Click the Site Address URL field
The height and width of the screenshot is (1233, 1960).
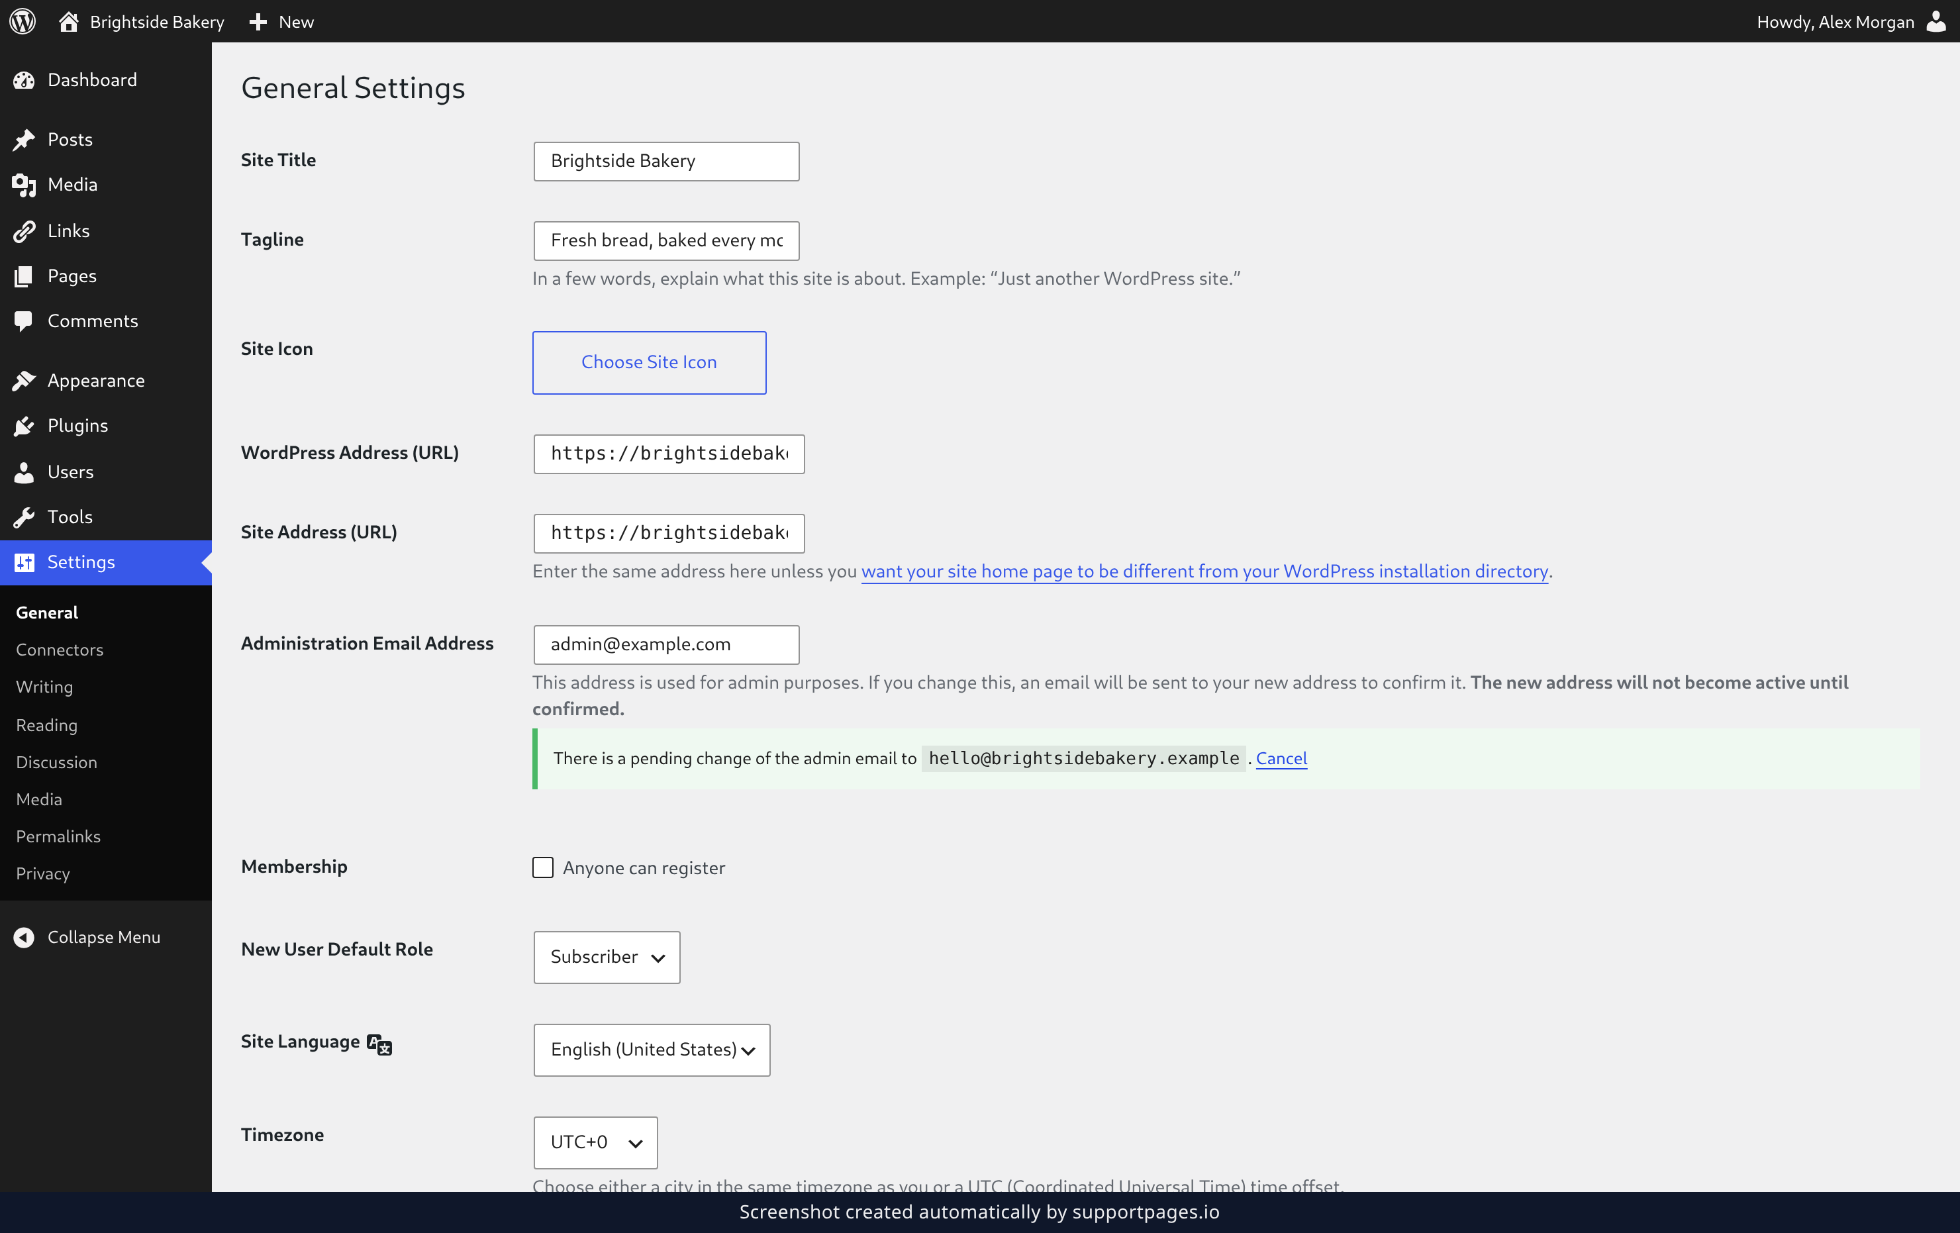click(x=668, y=534)
